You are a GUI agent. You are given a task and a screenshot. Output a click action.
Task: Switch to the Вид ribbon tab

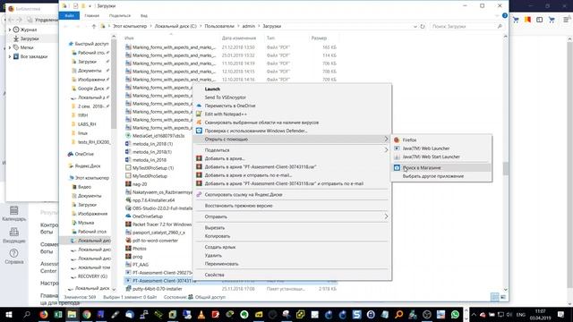click(x=144, y=16)
